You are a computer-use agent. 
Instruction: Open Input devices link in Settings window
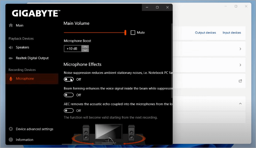(232, 32)
